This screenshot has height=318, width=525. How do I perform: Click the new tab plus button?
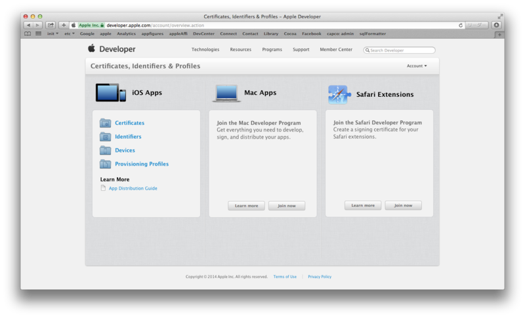499,35
